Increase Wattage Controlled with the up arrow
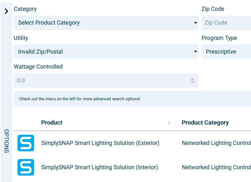The height and width of the screenshot is (182, 251). [192, 79]
